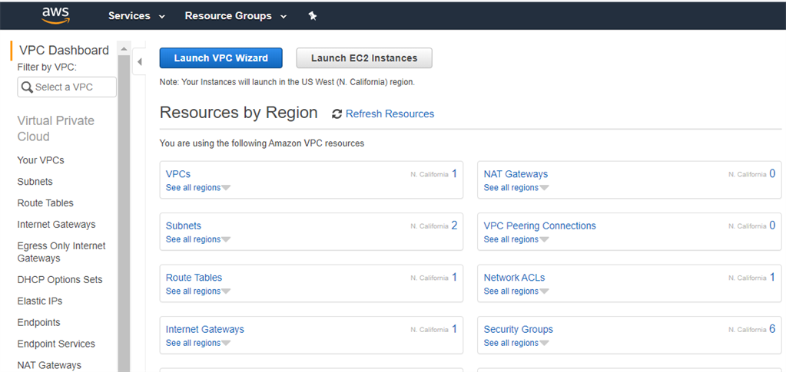786x372 pixels.
Task: Click the pin shortcut icon in header
Action: pyautogui.click(x=312, y=16)
